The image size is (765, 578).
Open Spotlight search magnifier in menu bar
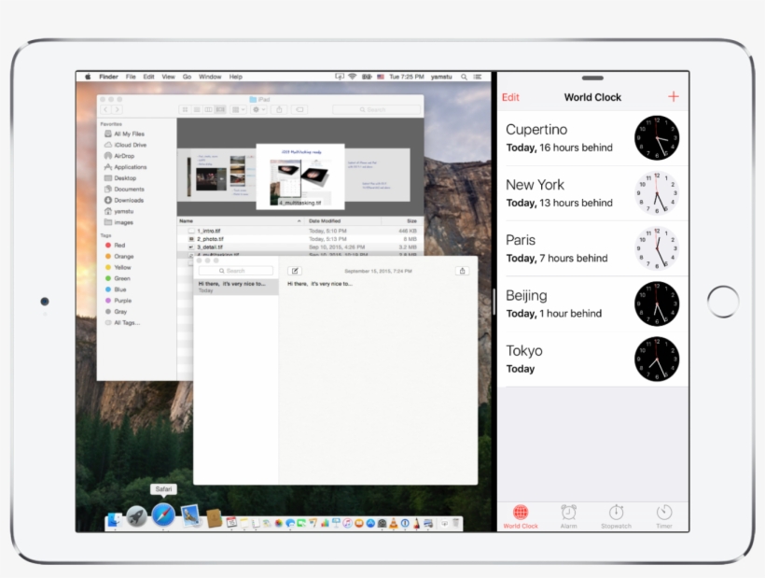click(464, 77)
